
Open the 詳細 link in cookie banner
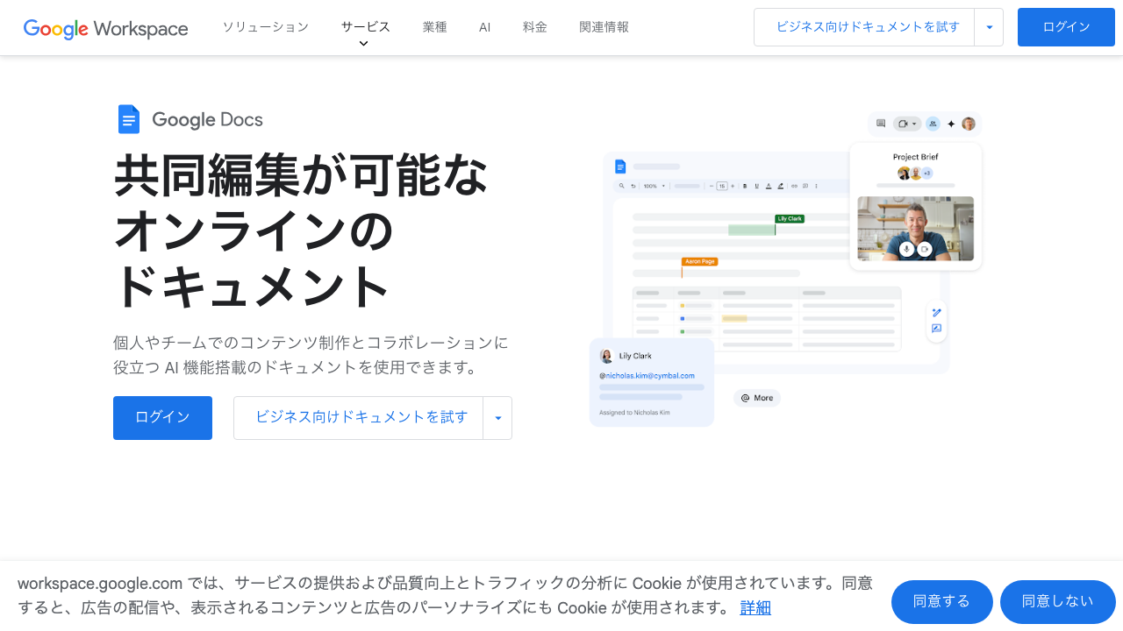pyautogui.click(x=755, y=607)
